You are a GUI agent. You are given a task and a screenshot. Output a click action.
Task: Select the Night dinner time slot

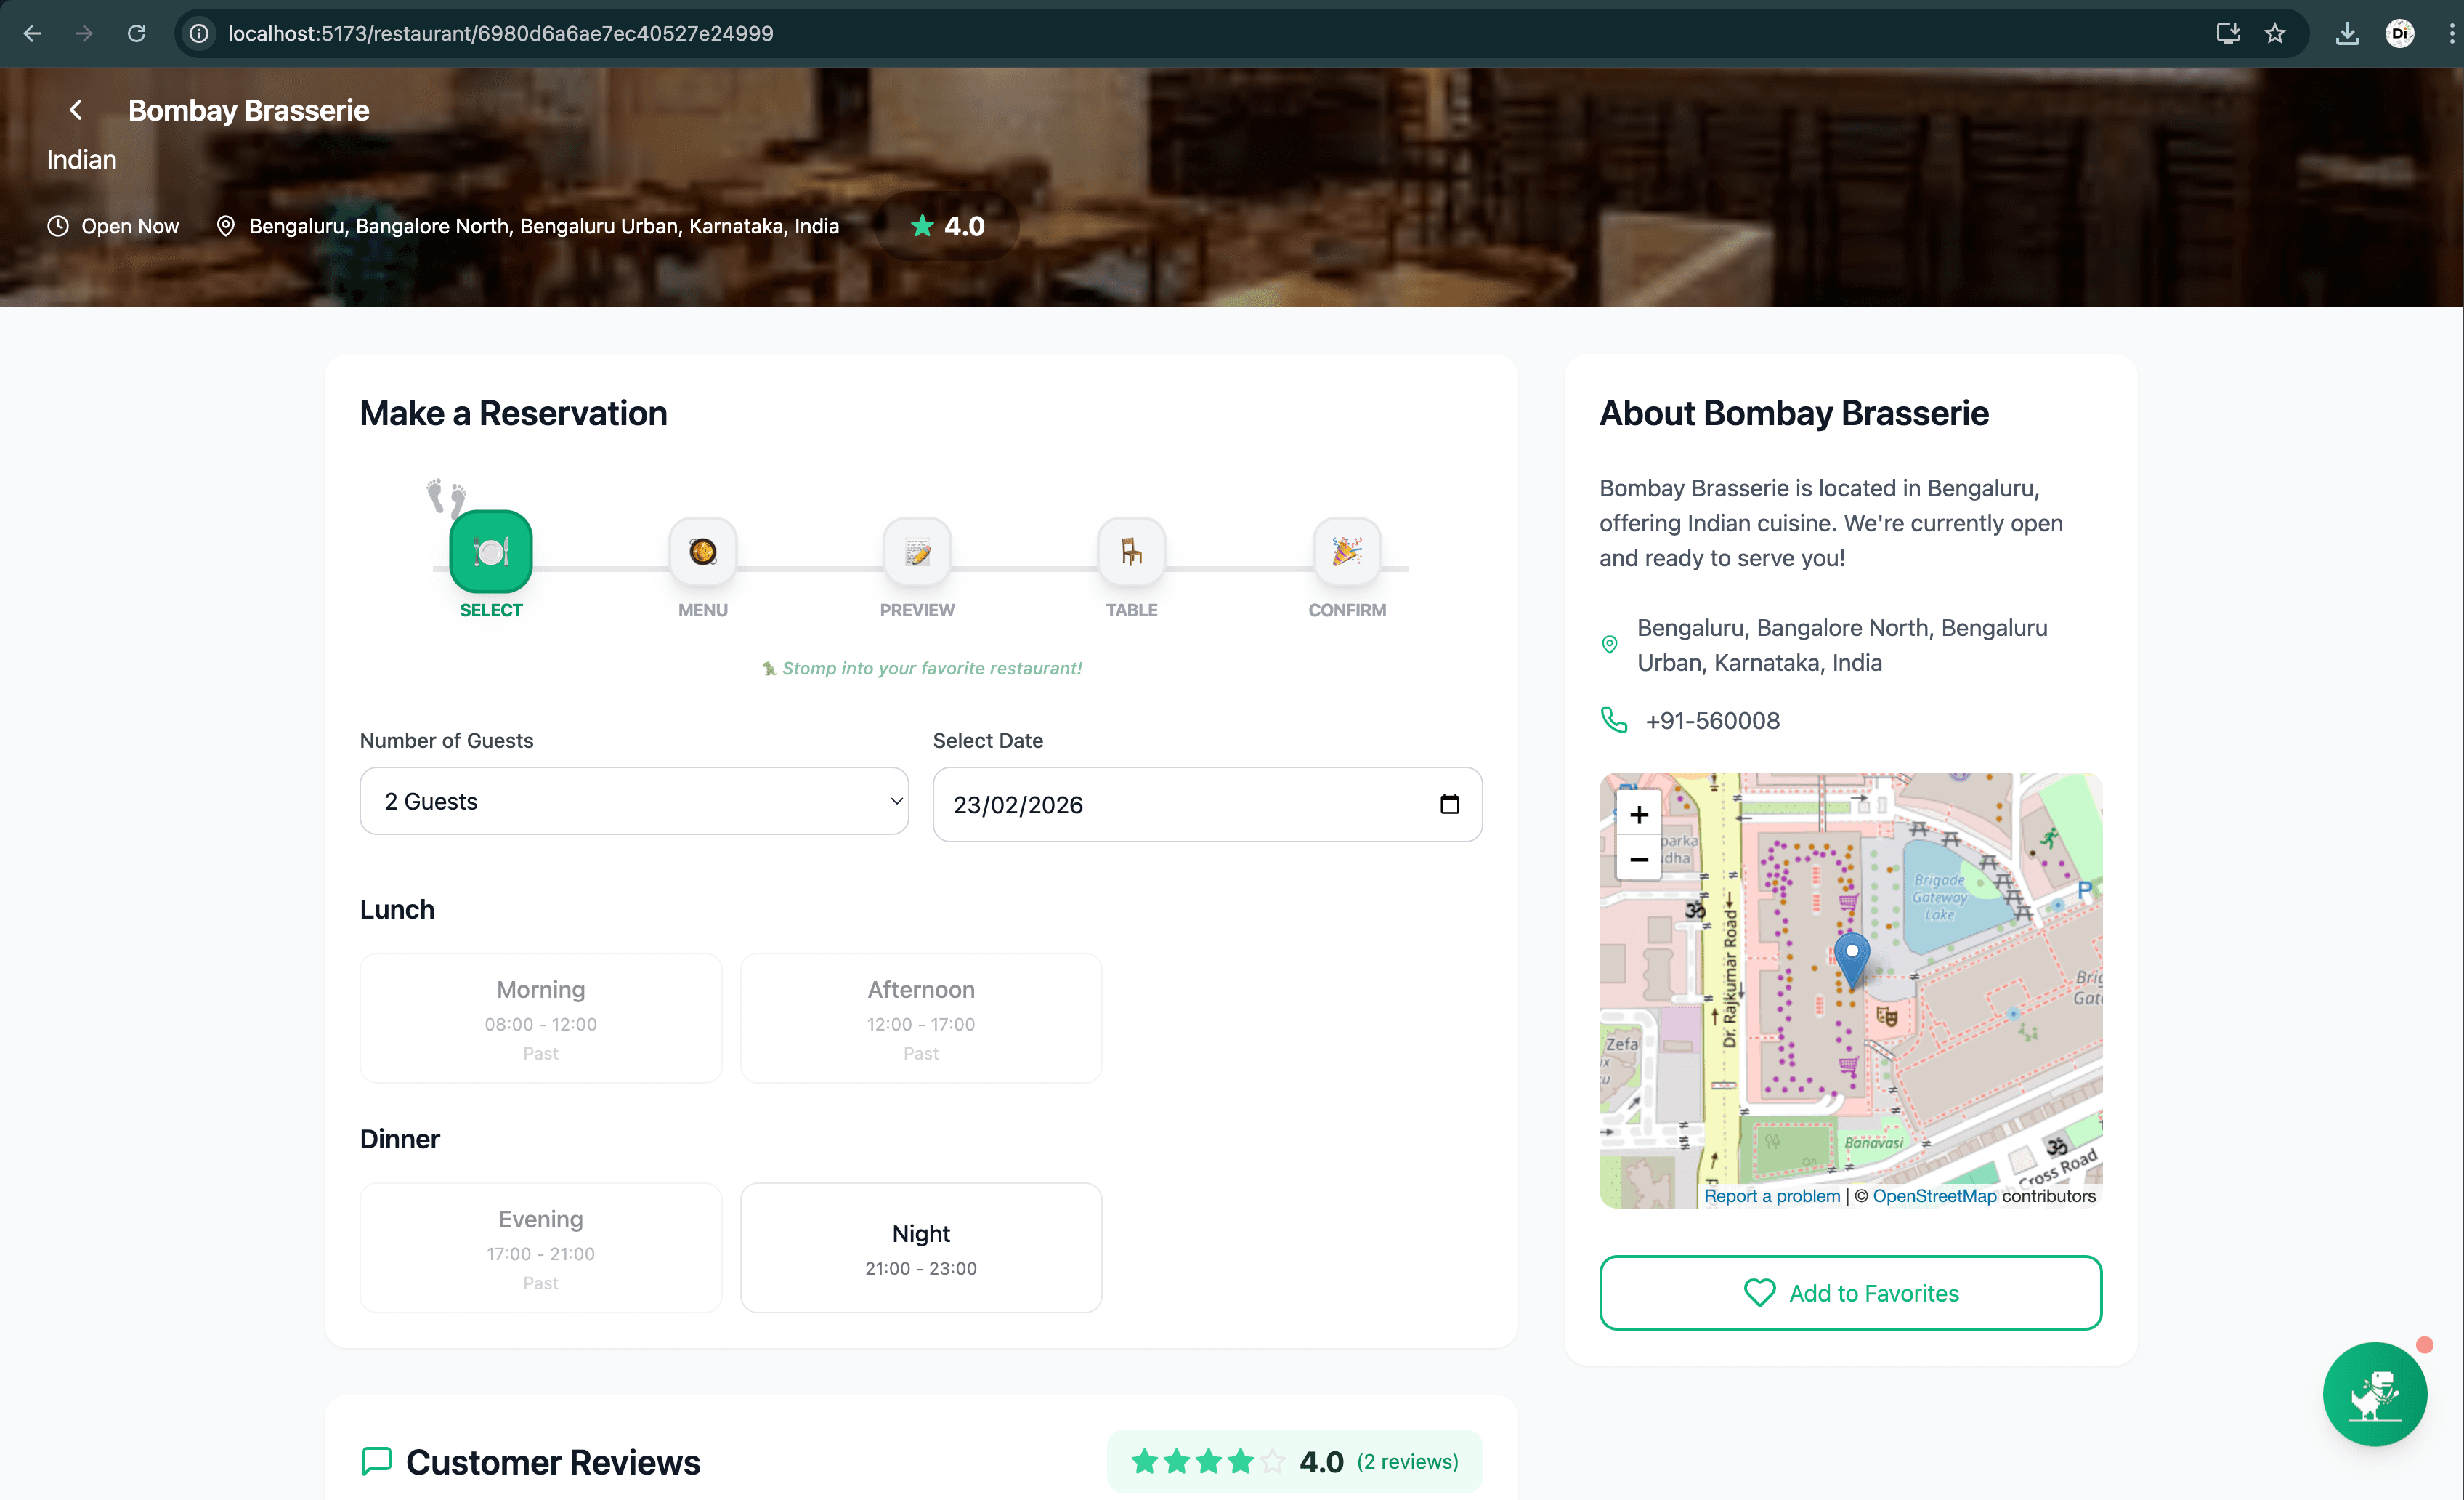coord(920,1248)
